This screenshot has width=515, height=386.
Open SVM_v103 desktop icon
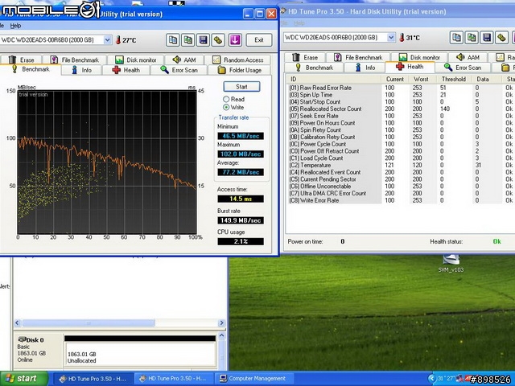pyautogui.click(x=451, y=263)
